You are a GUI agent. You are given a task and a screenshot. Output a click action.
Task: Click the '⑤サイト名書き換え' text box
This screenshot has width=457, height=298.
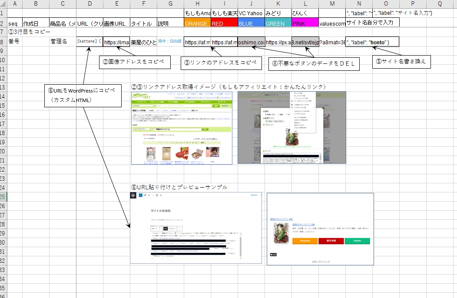tap(401, 62)
